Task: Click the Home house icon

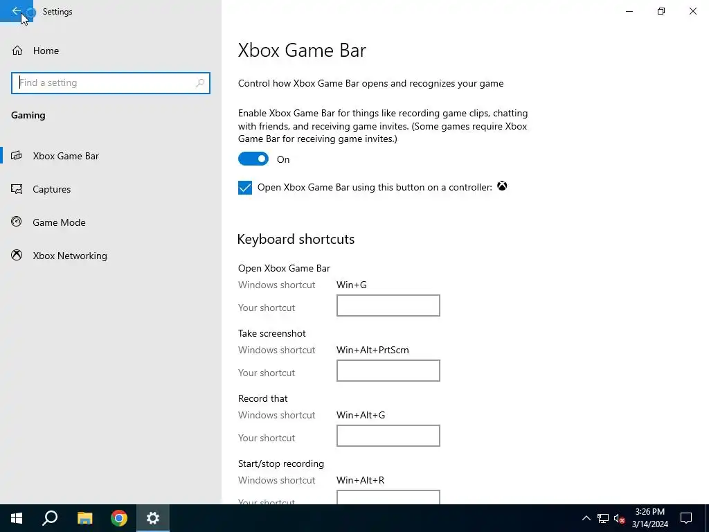Action: click(x=17, y=51)
